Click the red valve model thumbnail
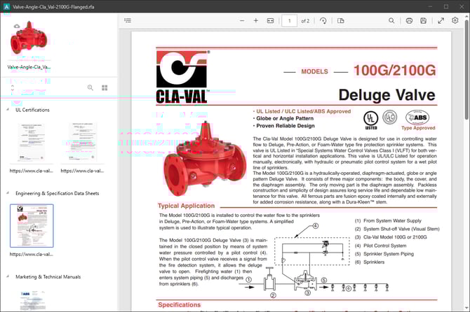 [x=29, y=38]
